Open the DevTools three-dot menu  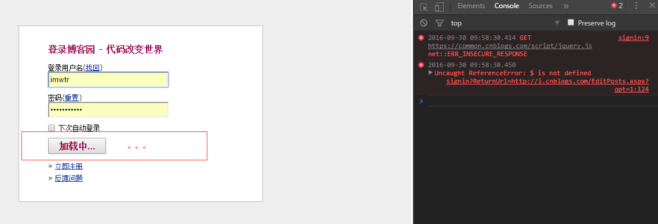point(637,6)
